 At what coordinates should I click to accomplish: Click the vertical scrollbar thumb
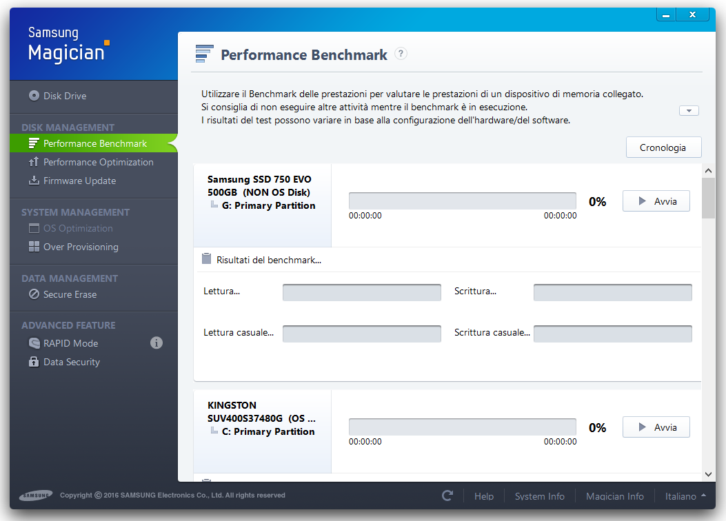pyautogui.click(x=708, y=198)
